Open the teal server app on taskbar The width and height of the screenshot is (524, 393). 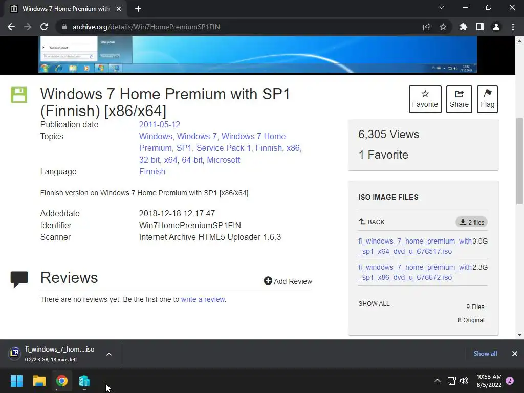[x=84, y=381]
